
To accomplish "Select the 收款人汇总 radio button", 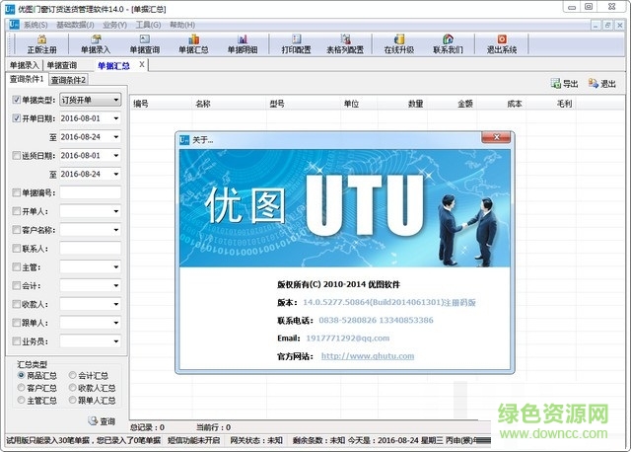I will [72, 388].
